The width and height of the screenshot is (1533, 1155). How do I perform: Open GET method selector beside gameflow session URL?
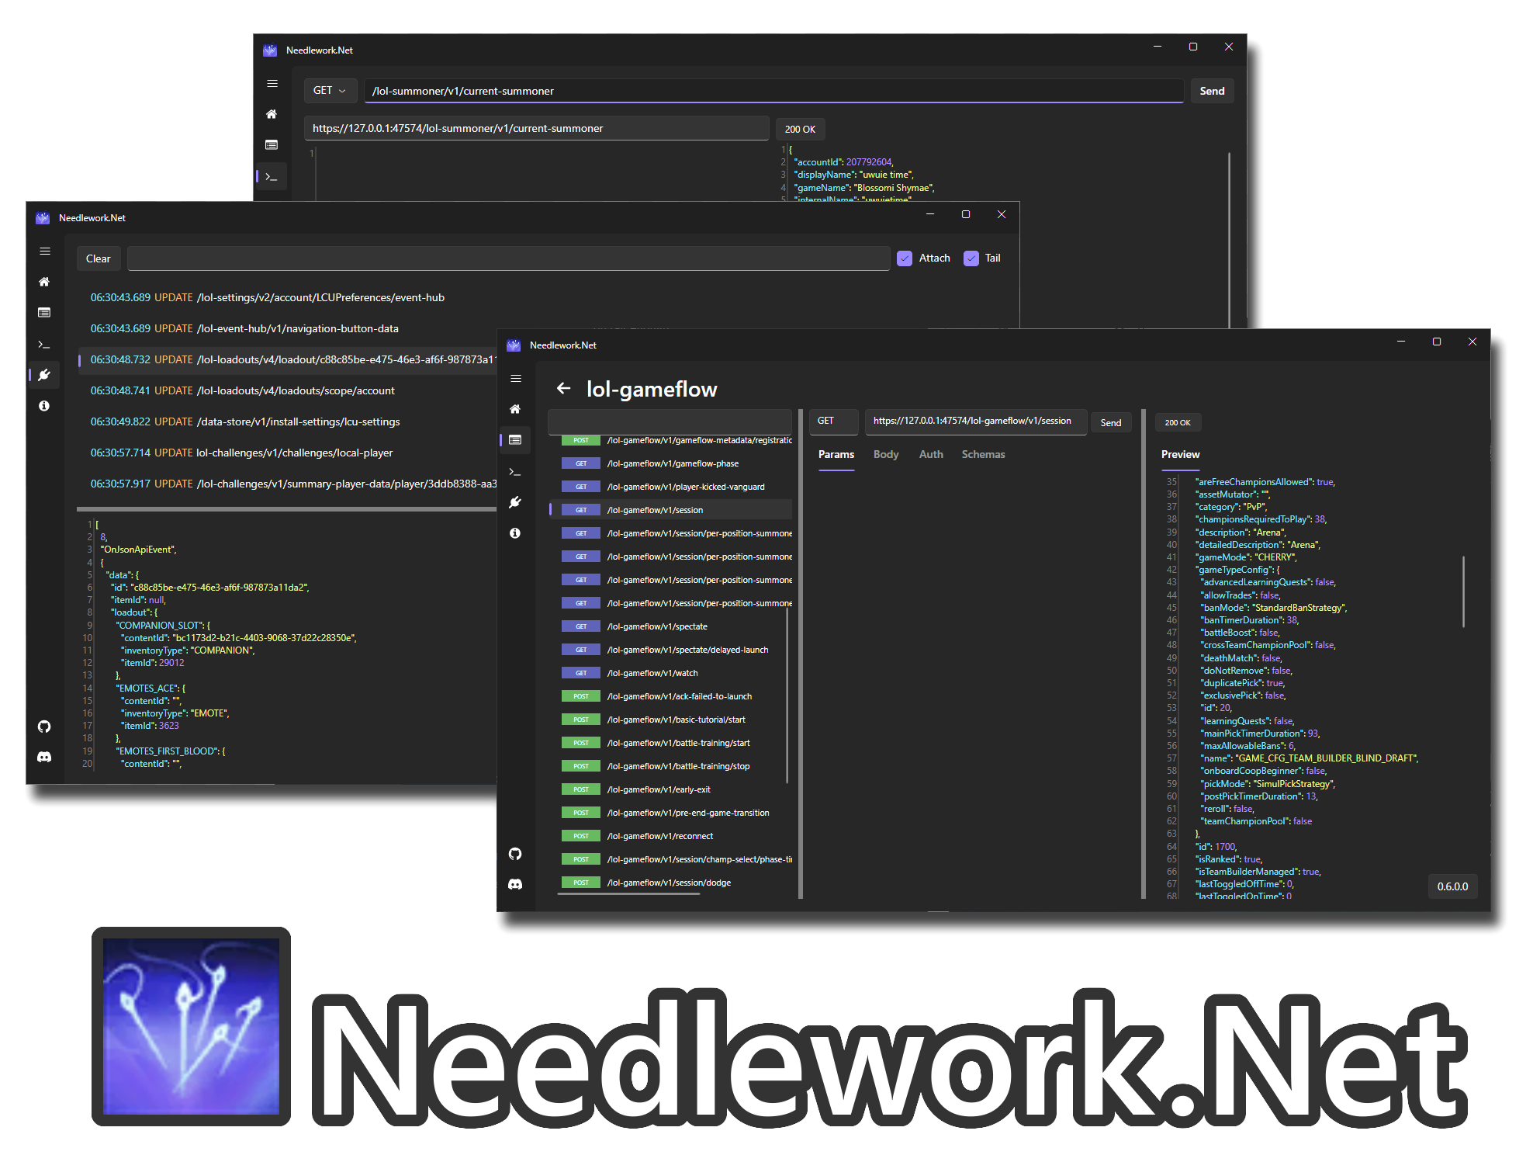[833, 421]
